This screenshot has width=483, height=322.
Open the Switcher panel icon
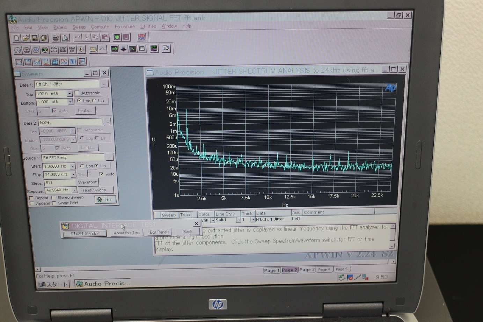click(x=102, y=49)
